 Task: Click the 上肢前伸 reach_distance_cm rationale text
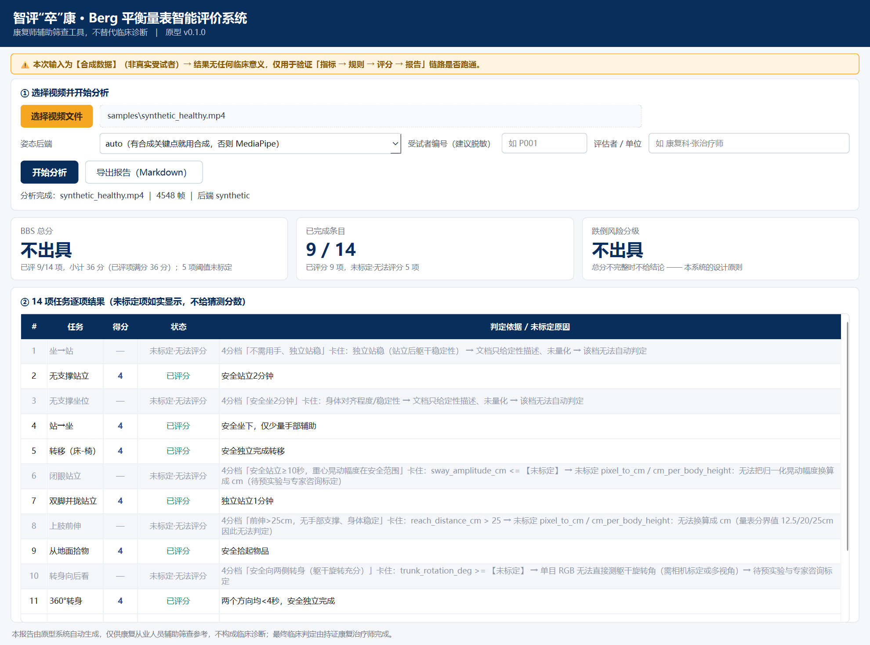pos(527,526)
